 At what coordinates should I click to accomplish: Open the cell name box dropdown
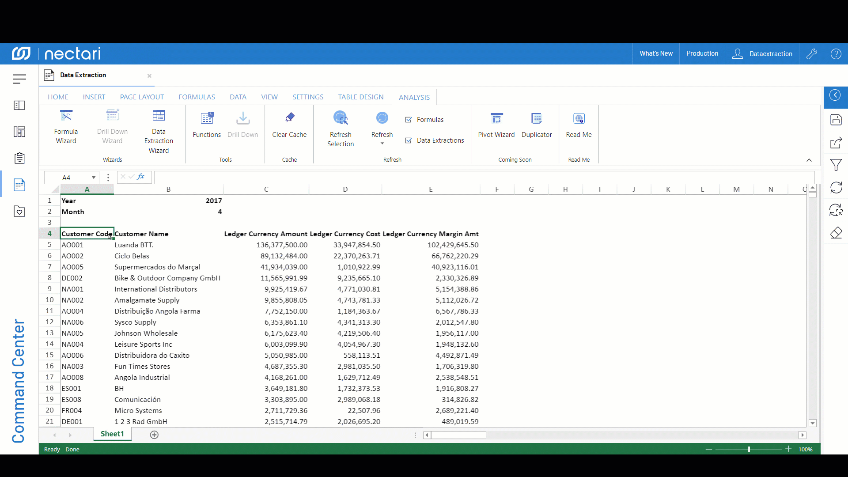coord(94,178)
